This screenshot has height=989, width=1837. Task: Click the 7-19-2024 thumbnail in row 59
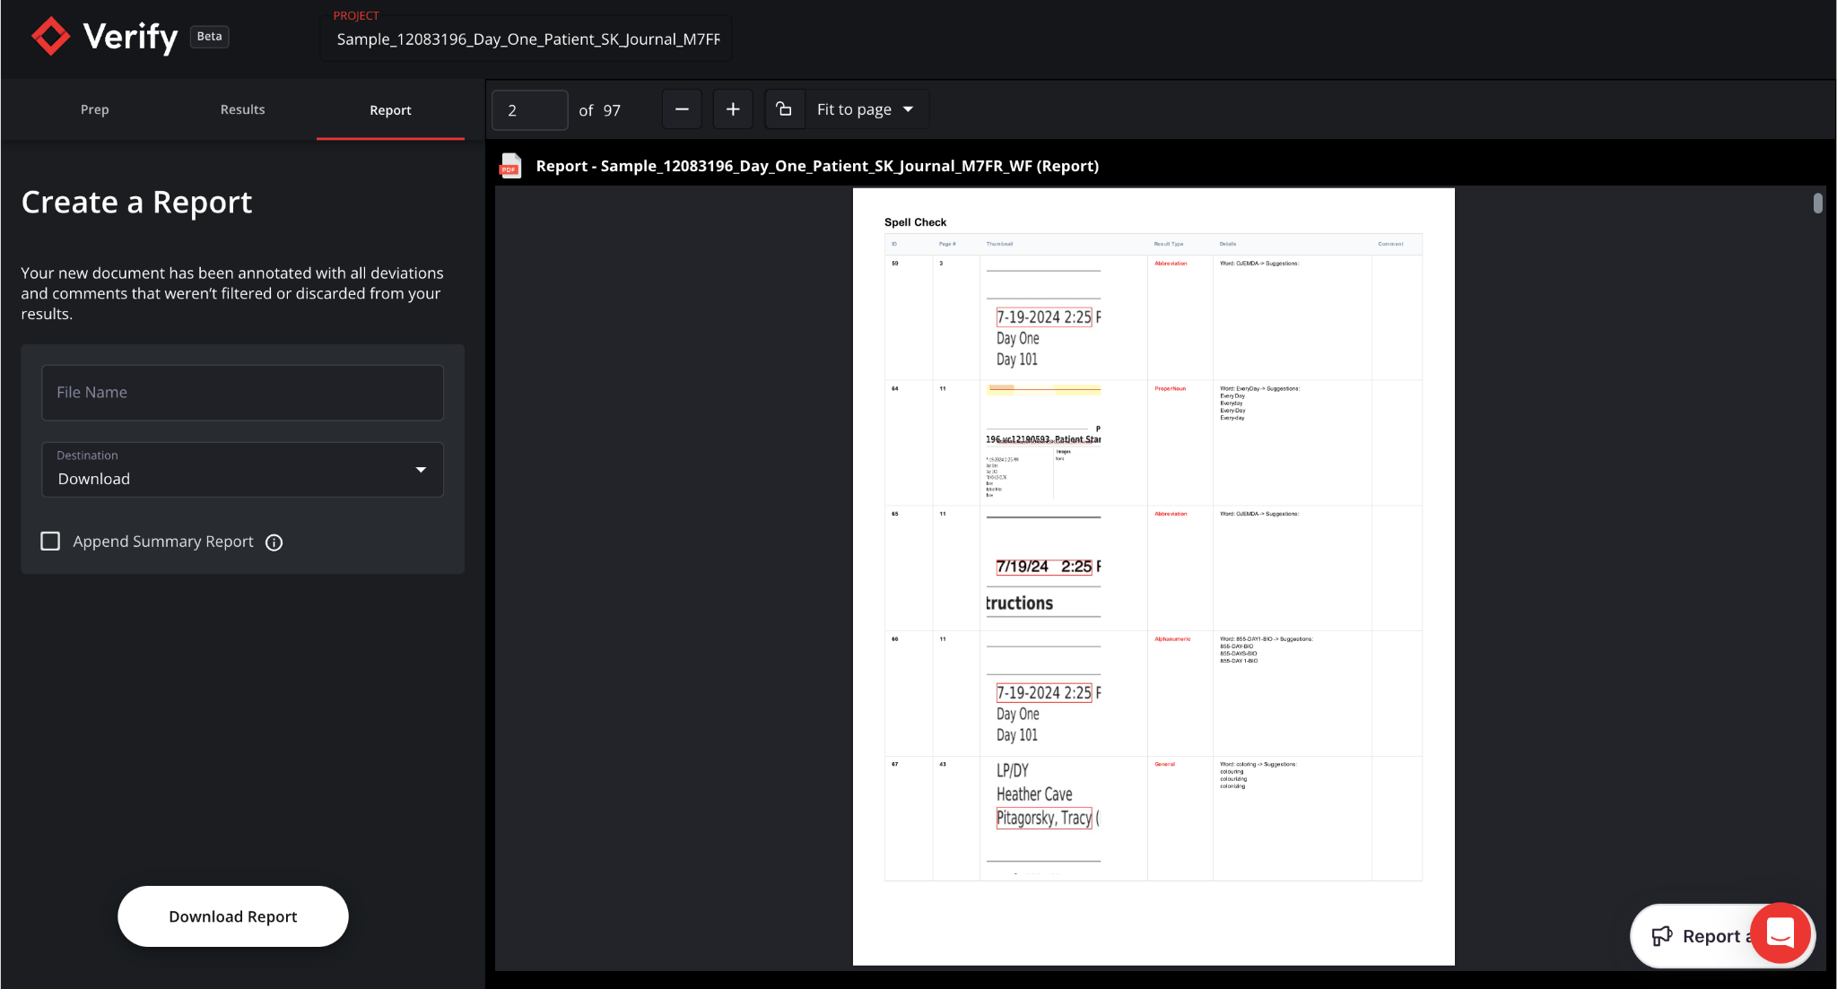[x=1043, y=317]
